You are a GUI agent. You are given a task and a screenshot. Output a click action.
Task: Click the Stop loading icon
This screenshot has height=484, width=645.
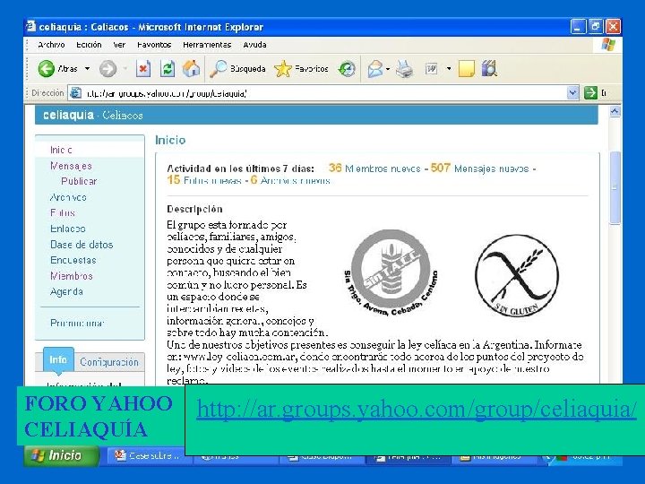[142, 69]
